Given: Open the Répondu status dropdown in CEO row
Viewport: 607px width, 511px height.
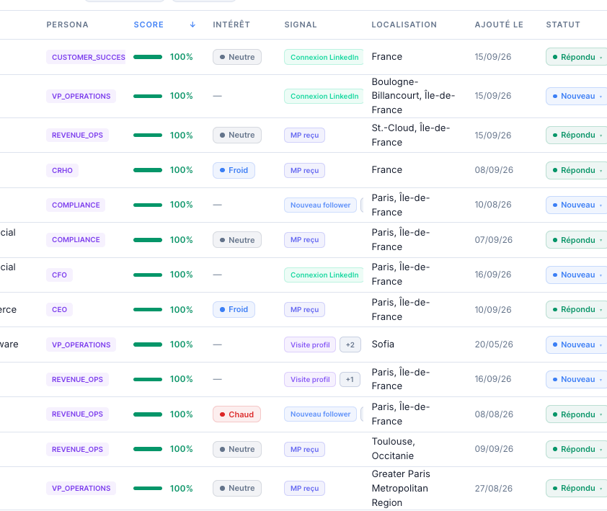Looking at the screenshot, I should tap(577, 309).
